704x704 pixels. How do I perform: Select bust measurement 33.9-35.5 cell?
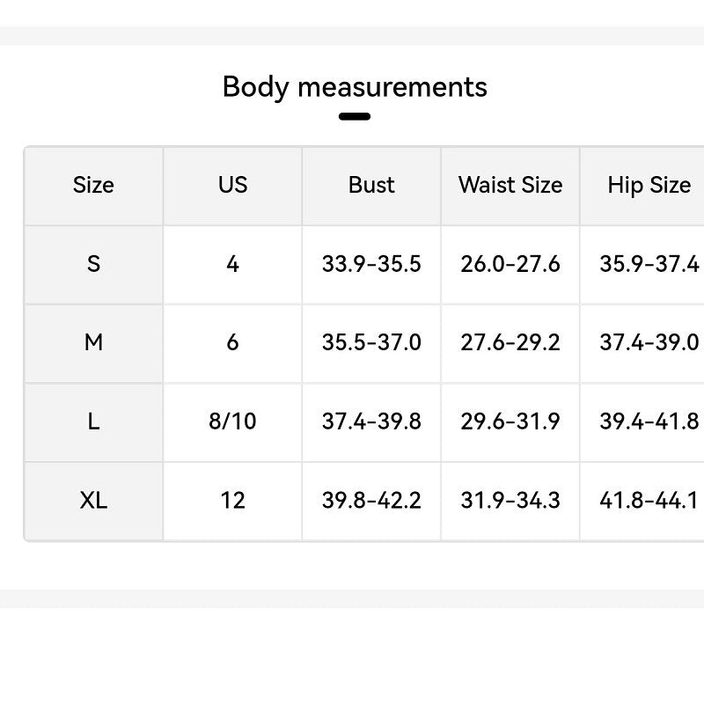[x=371, y=264]
